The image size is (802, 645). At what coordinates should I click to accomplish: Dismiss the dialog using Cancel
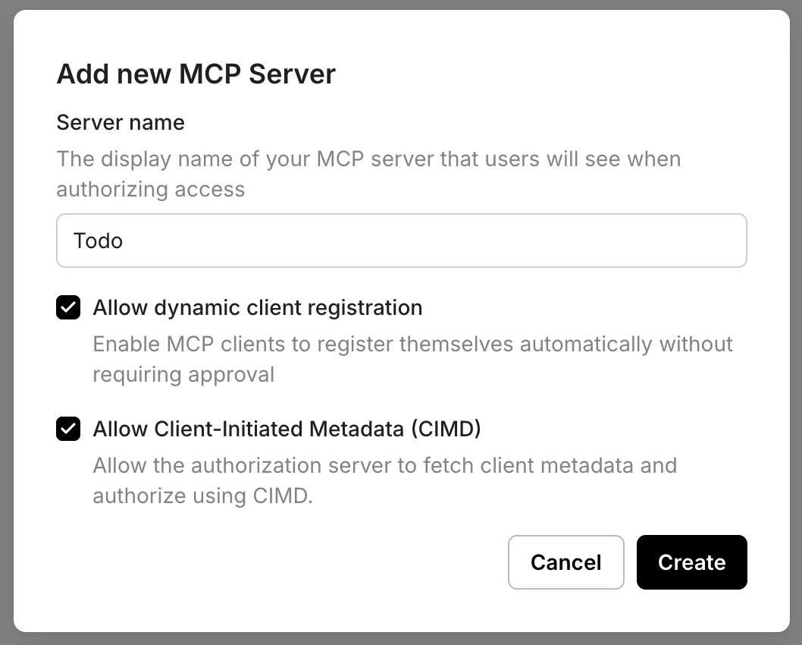pyautogui.click(x=566, y=562)
